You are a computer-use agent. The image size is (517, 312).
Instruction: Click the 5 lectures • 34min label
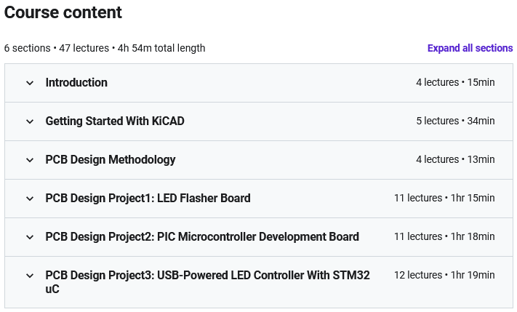(455, 121)
